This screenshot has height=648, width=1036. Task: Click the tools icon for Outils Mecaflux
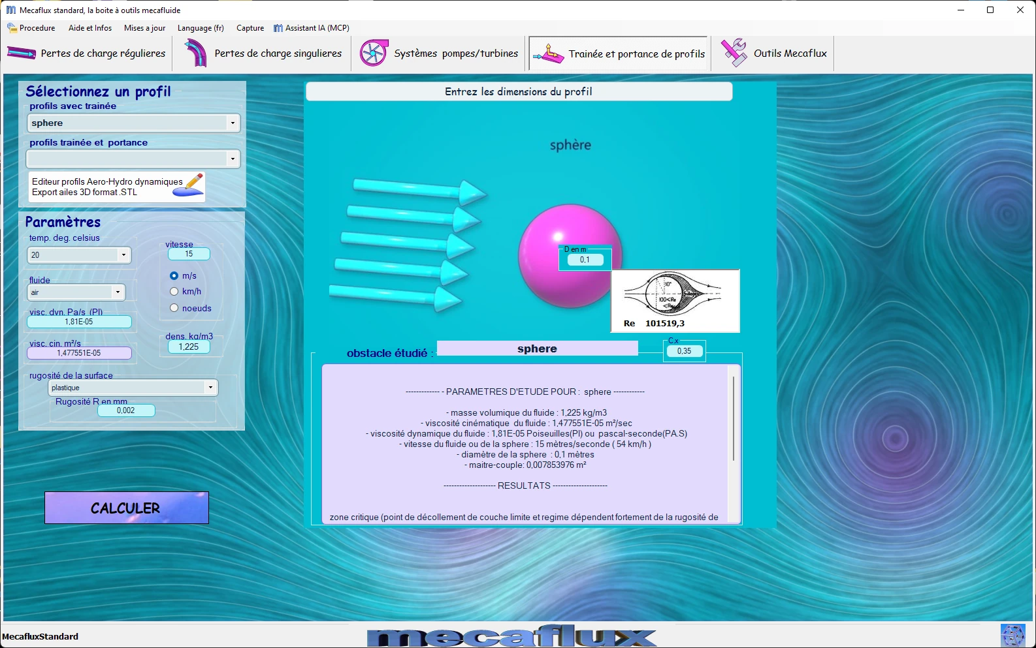734,53
